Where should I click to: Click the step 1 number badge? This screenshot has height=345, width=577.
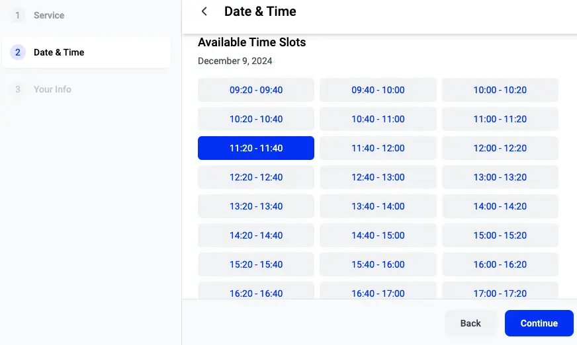(18, 15)
